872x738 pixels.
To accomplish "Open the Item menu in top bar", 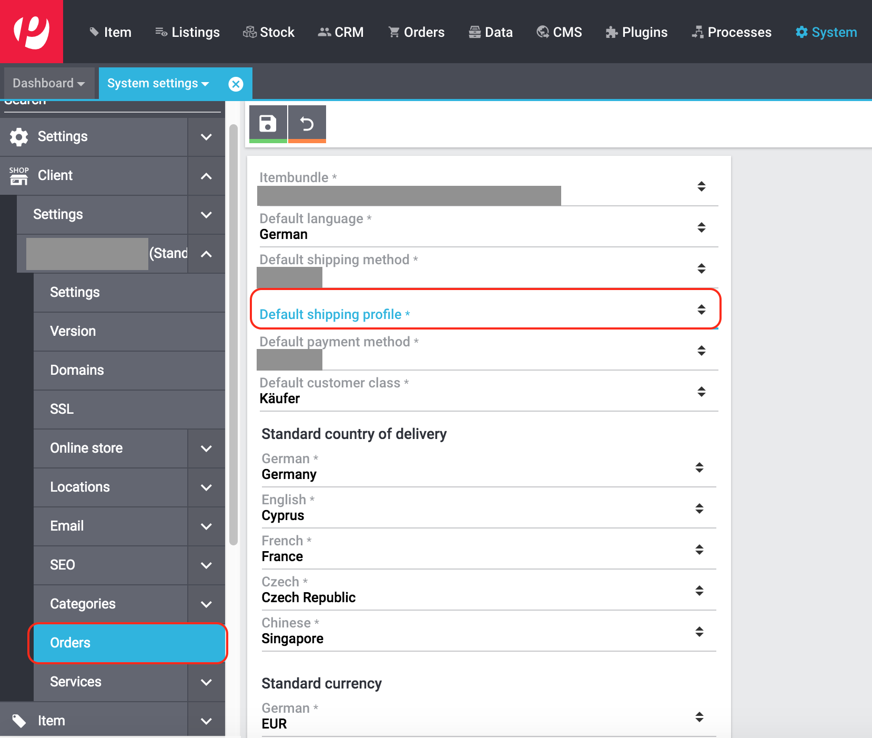I will tap(110, 32).
